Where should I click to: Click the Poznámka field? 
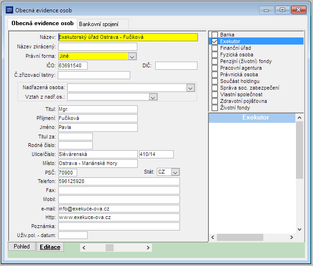coord(119,227)
